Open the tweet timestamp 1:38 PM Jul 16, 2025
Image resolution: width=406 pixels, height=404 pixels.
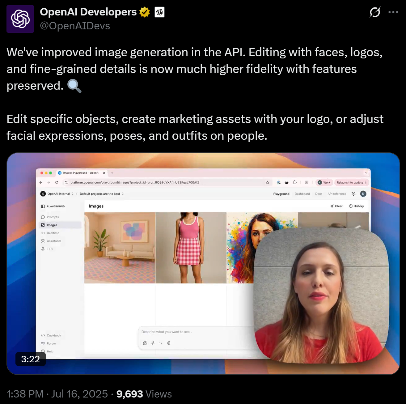(x=57, y=394)
